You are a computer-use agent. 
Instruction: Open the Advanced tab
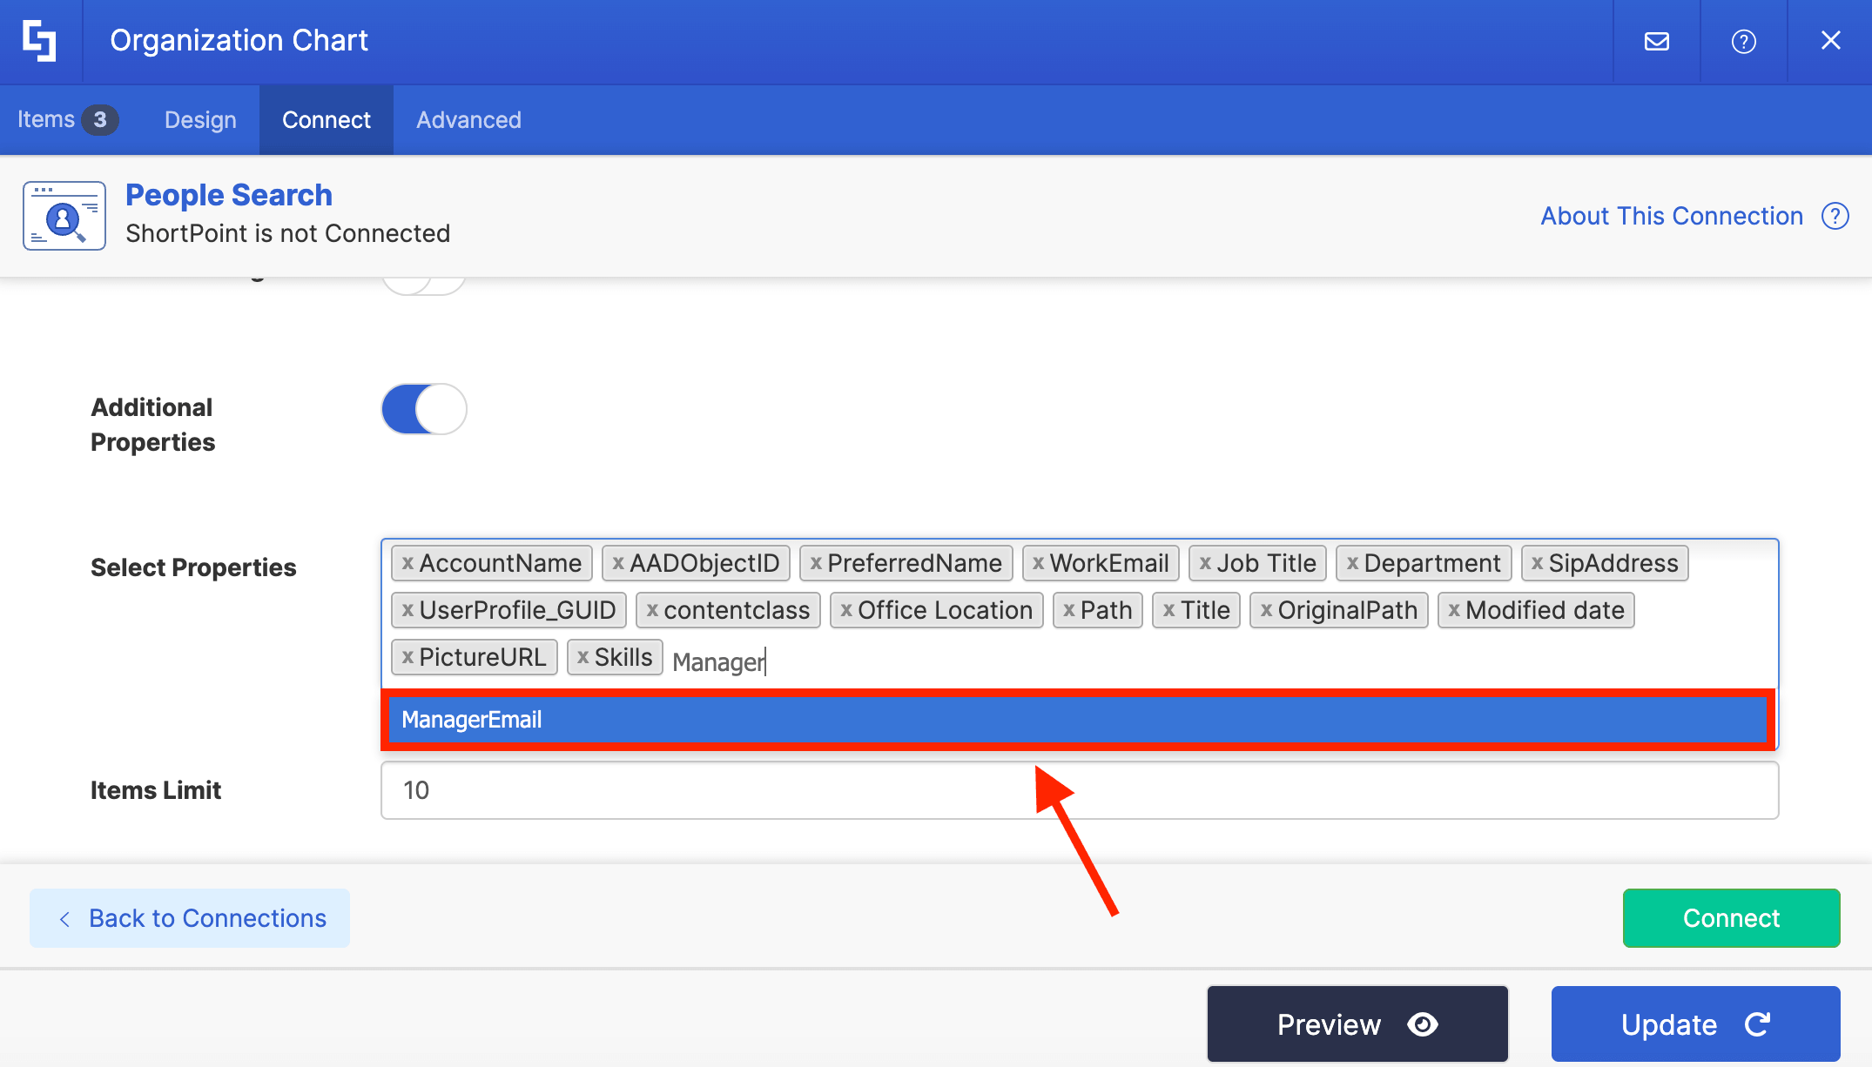(468, 120)
